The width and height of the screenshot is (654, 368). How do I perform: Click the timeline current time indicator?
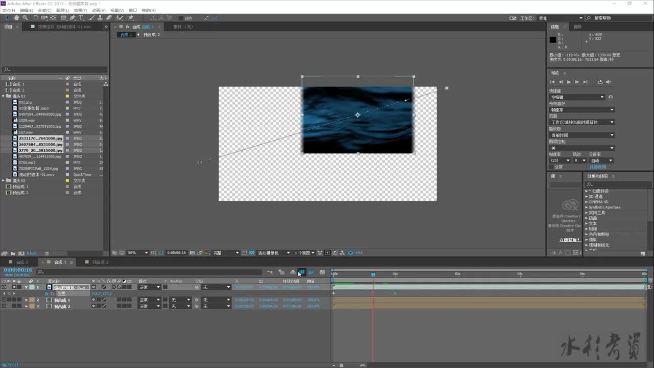[x=373, y=274]
